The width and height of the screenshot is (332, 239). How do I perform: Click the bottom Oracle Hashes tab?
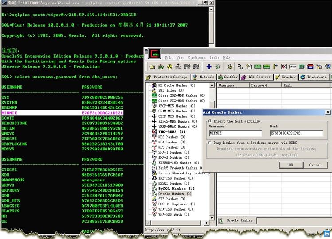(237, 220)
